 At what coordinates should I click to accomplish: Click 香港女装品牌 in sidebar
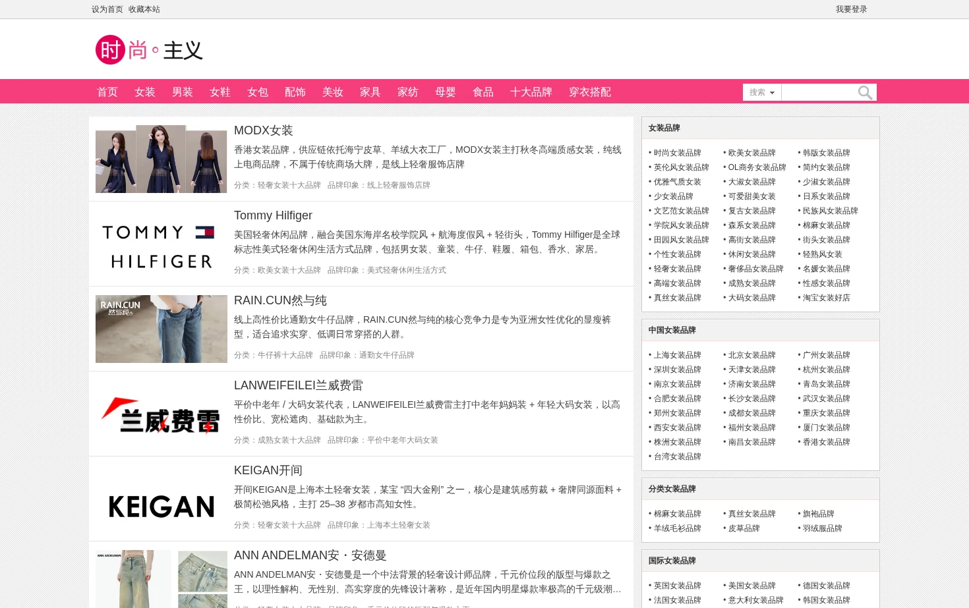827,442
